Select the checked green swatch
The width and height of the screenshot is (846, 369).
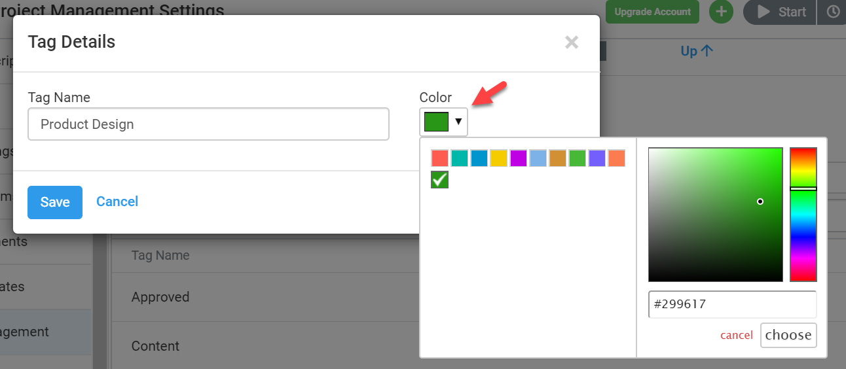coord(439,179)
